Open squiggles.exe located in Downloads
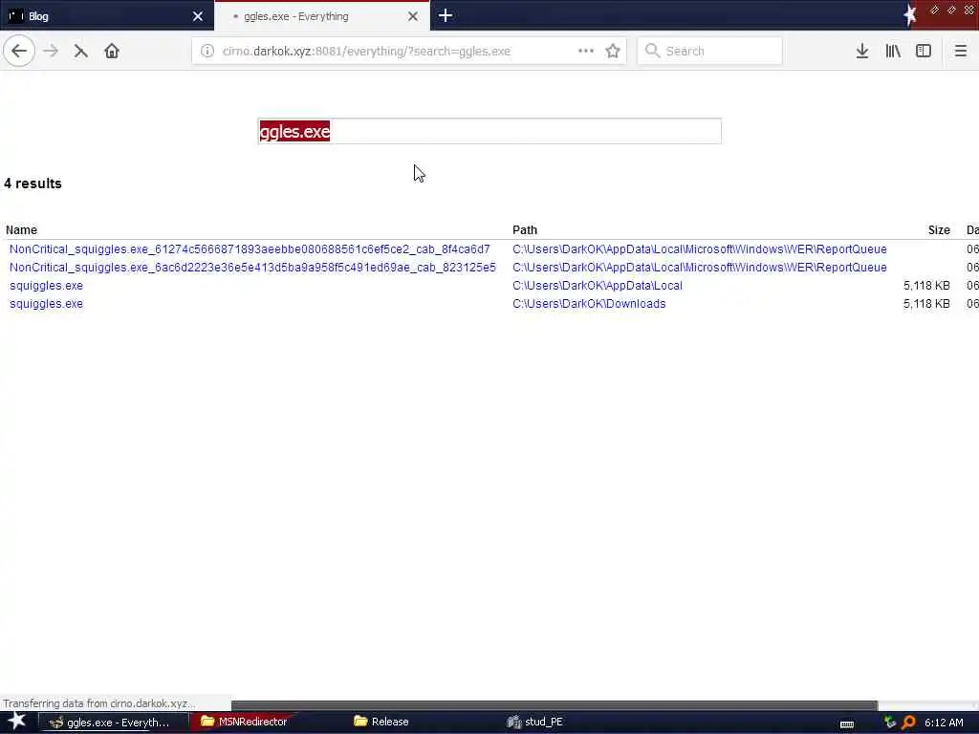This screenshot has height=734, width=979. (46, 303)
